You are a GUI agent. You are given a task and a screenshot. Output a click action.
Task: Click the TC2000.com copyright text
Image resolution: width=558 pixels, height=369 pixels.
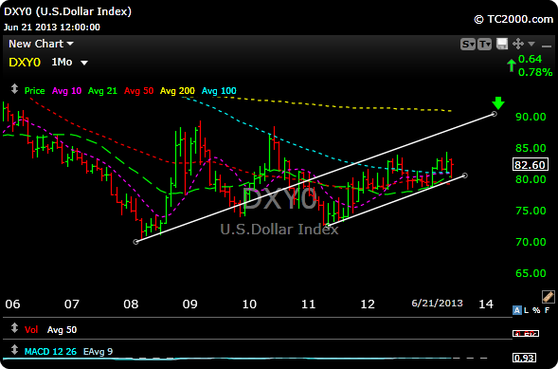click(x=513, y=19)
